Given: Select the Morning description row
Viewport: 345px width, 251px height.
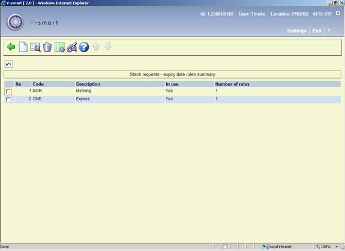Looking at the screenshot, I should [x=173, y=91].
